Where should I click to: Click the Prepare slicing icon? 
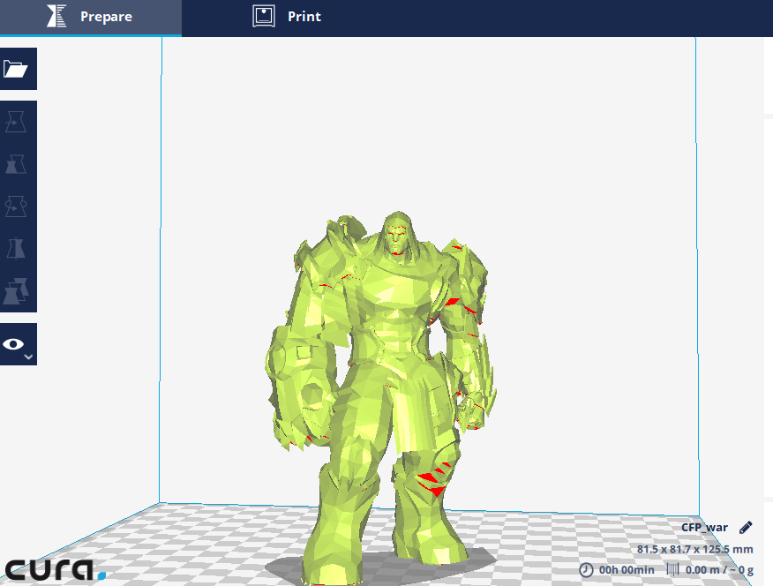56,16
